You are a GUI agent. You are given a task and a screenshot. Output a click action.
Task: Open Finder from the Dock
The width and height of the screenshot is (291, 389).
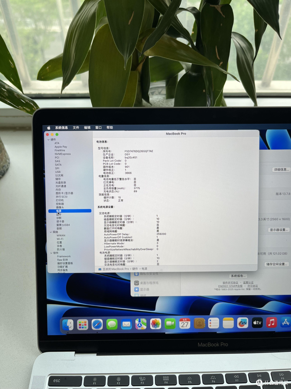click(x=68, y=325)
